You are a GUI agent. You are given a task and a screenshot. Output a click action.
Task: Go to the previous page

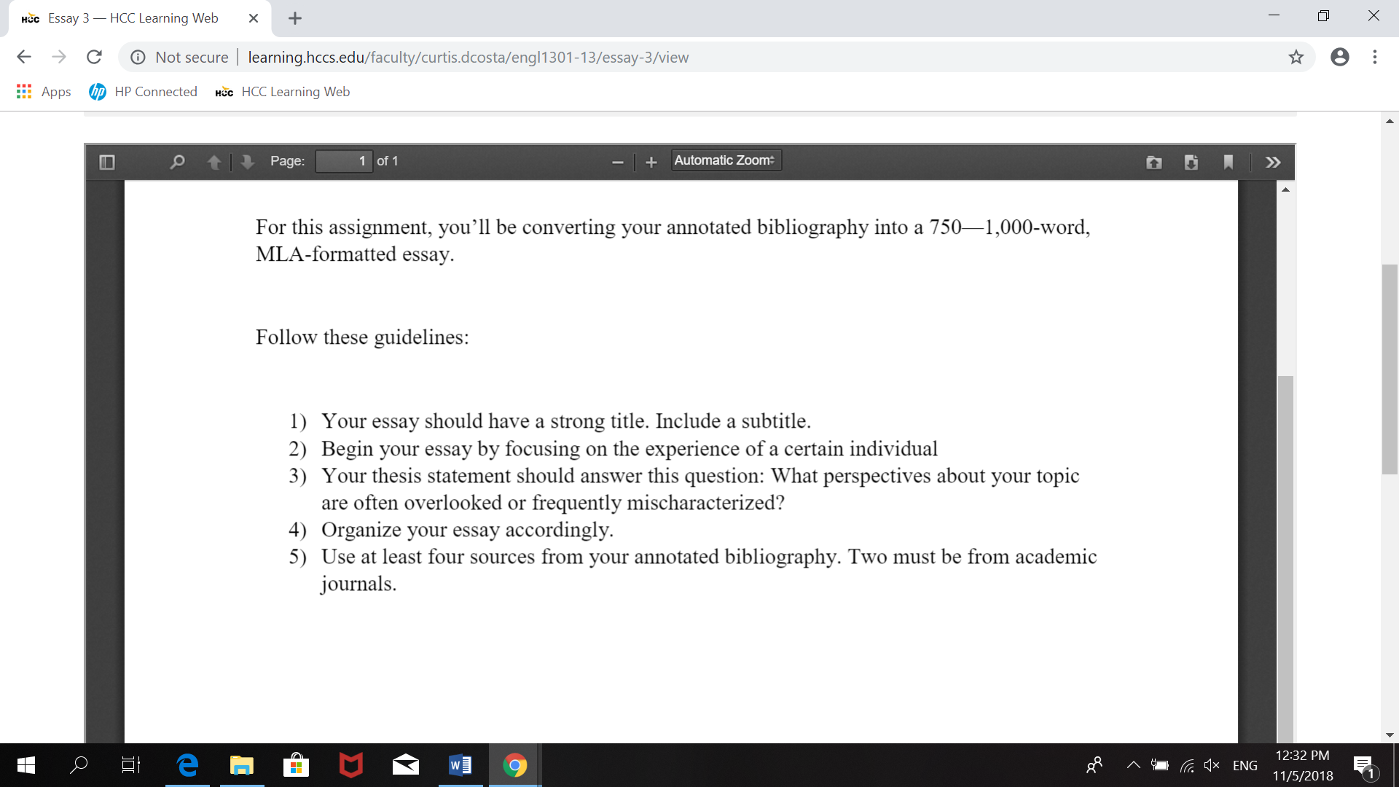215,162
